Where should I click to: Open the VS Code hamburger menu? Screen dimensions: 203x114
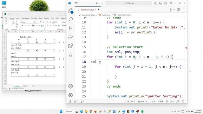pyautogui.click(x=76, y=3)
